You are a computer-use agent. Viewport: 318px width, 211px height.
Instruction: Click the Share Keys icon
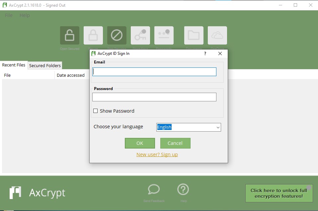click(x=140, y=35)
